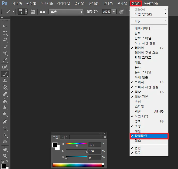
Task: Open the 도움말(H) menu
Action: point(151,4)
